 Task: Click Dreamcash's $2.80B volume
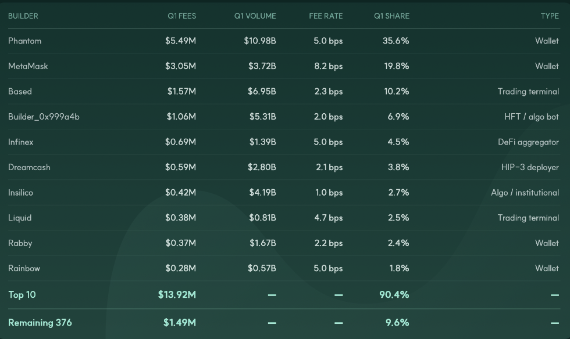[x=262, y=167]
